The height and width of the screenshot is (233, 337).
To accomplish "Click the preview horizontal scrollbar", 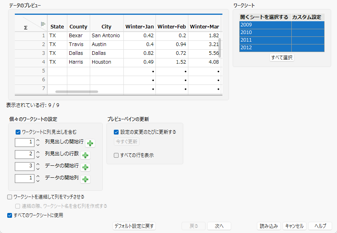I will tap(77, 92).
